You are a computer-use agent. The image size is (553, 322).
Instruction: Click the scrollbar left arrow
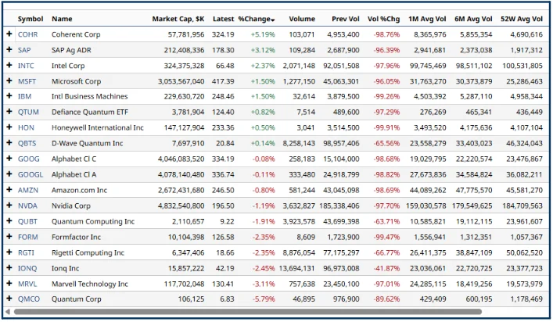click(8, 312)
